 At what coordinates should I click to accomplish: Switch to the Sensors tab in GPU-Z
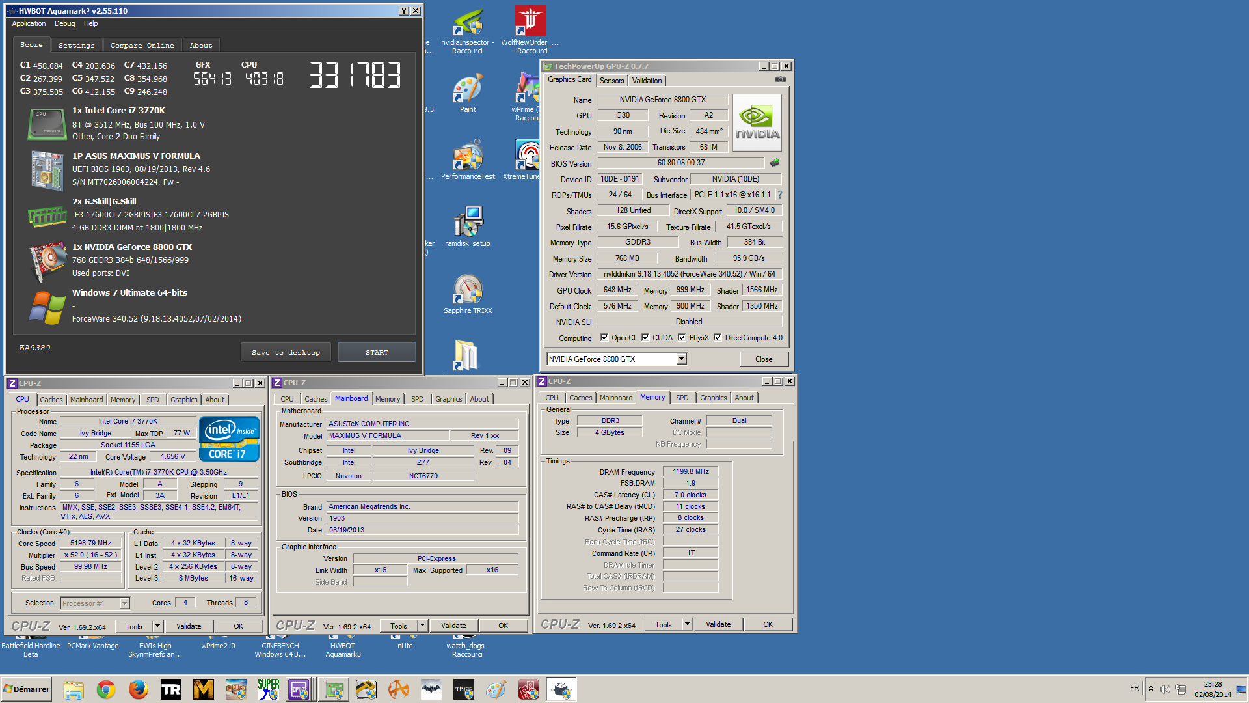pyautogui.click(x=612, y=81)
